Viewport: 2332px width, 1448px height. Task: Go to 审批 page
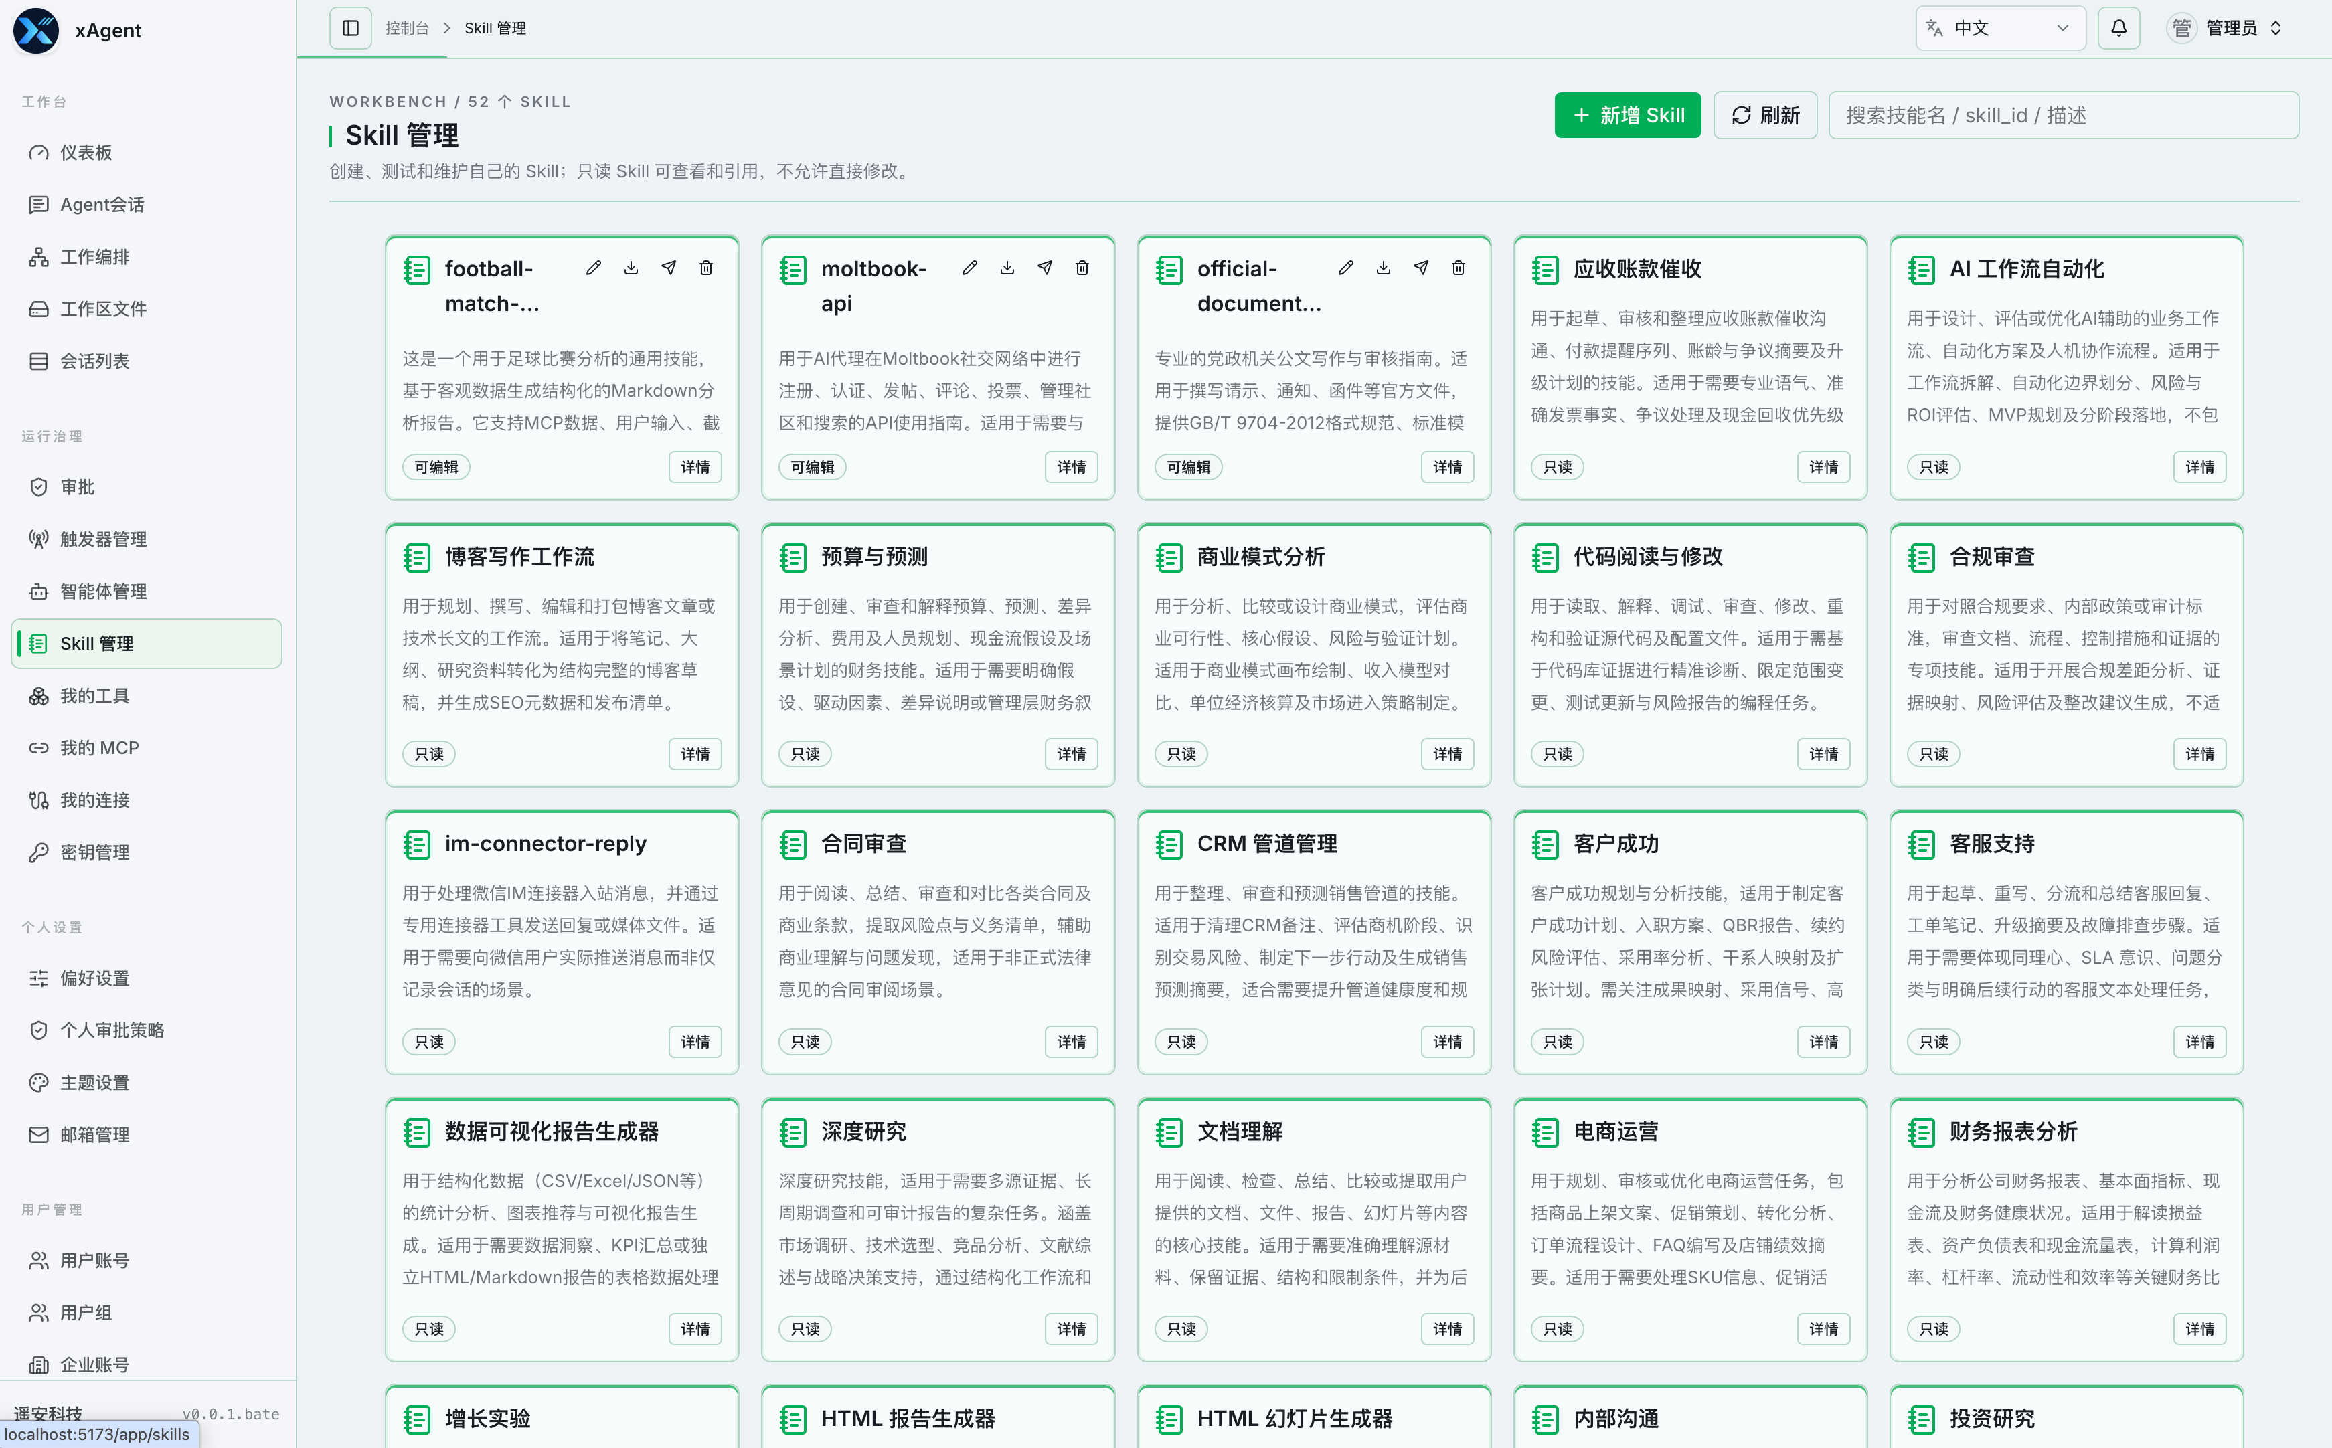point(147,487)
